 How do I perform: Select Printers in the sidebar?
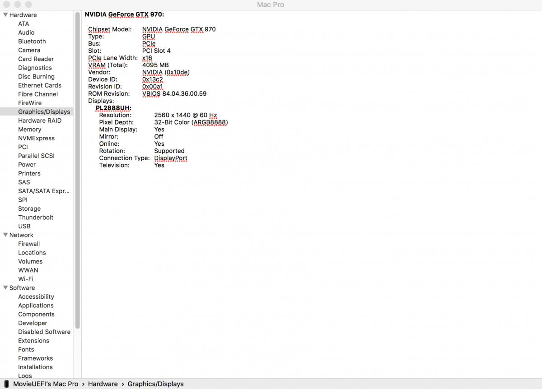point(29,173)
